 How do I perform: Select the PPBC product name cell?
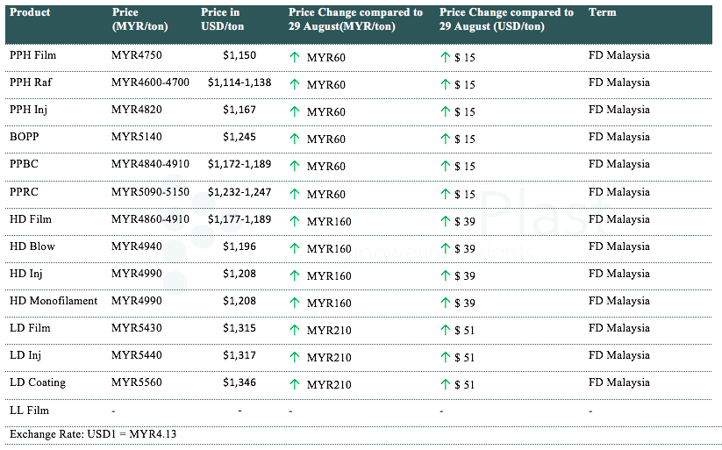[x=24, y=164]
